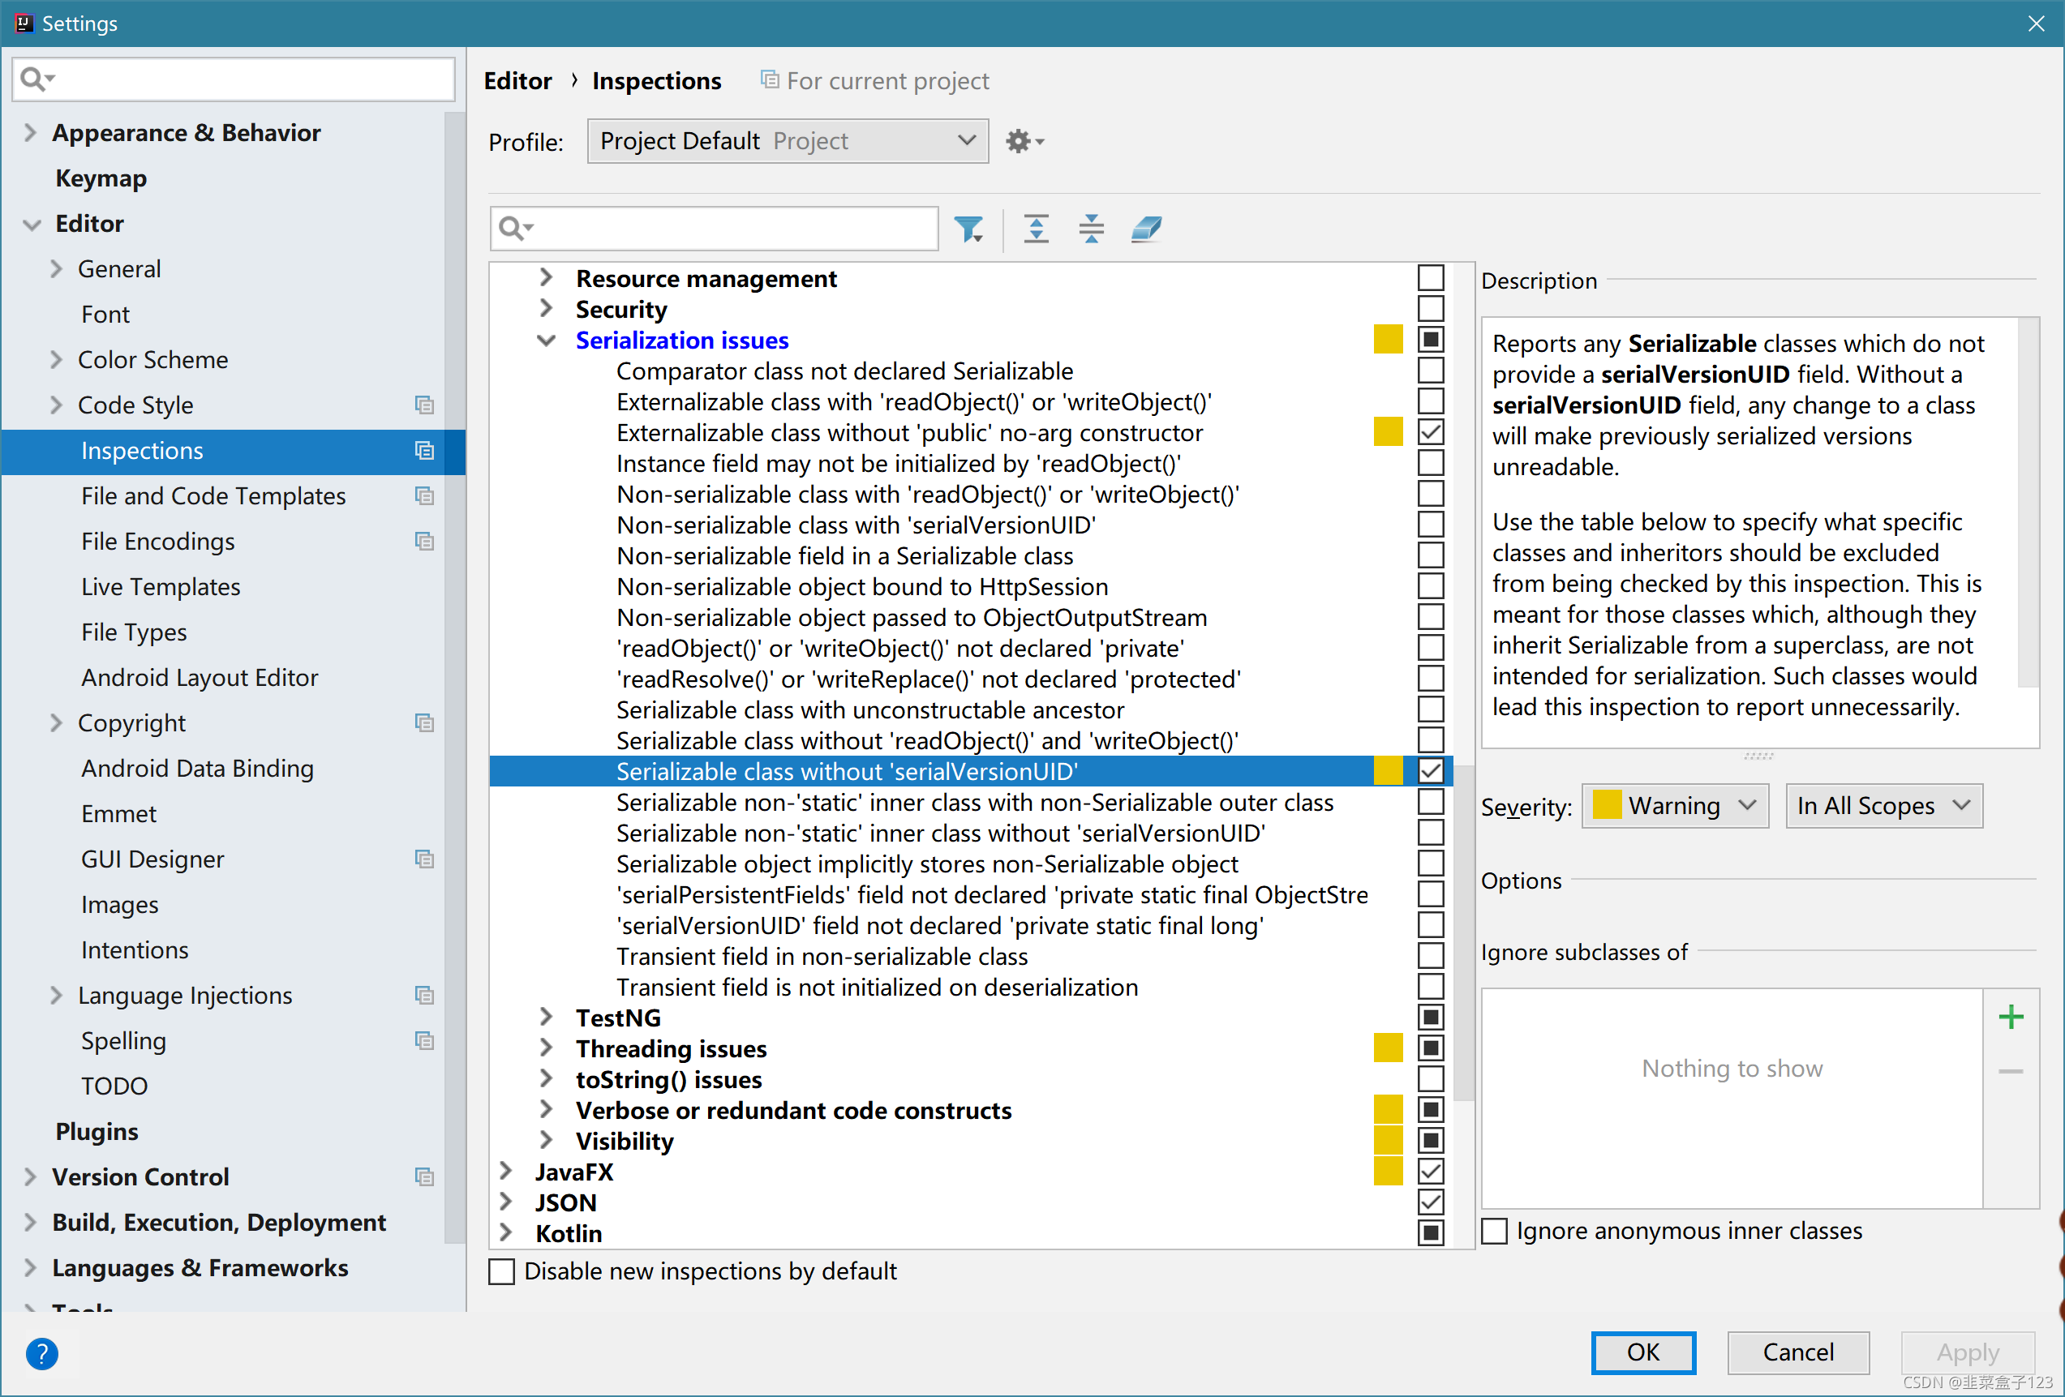Click the Expand All tree icon
Image resolution: width=2065 pixels, height=1397 pixels.
tap(1036, 229)
